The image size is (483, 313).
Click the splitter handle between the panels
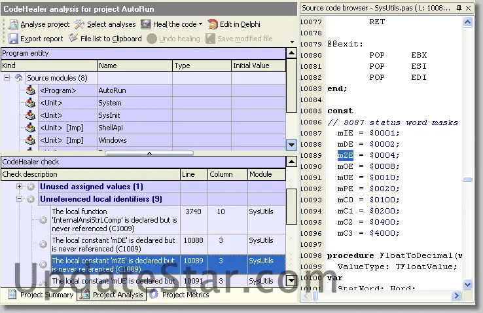[x=149, y=153]
